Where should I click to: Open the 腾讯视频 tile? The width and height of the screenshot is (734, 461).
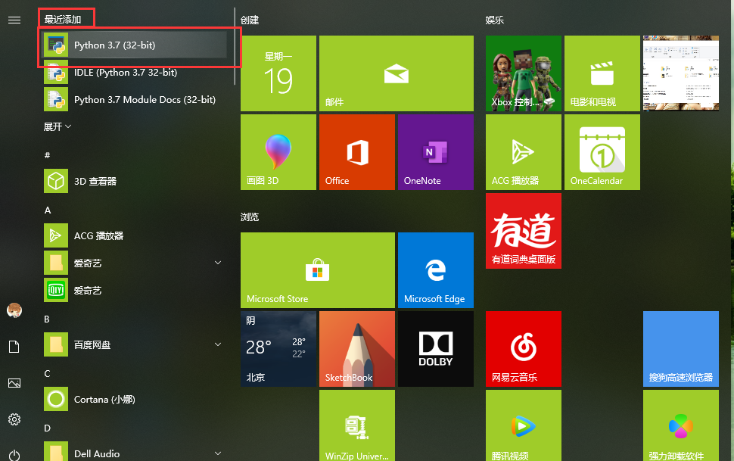click(524, 425)
